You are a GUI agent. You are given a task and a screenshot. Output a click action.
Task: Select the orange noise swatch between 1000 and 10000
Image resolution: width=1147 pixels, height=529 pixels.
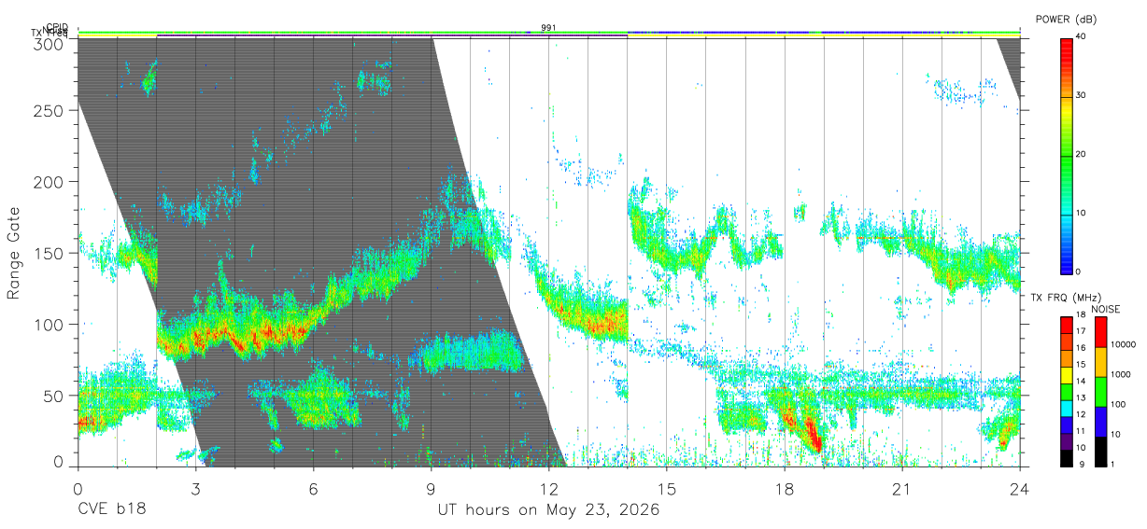coord(1100,361)
